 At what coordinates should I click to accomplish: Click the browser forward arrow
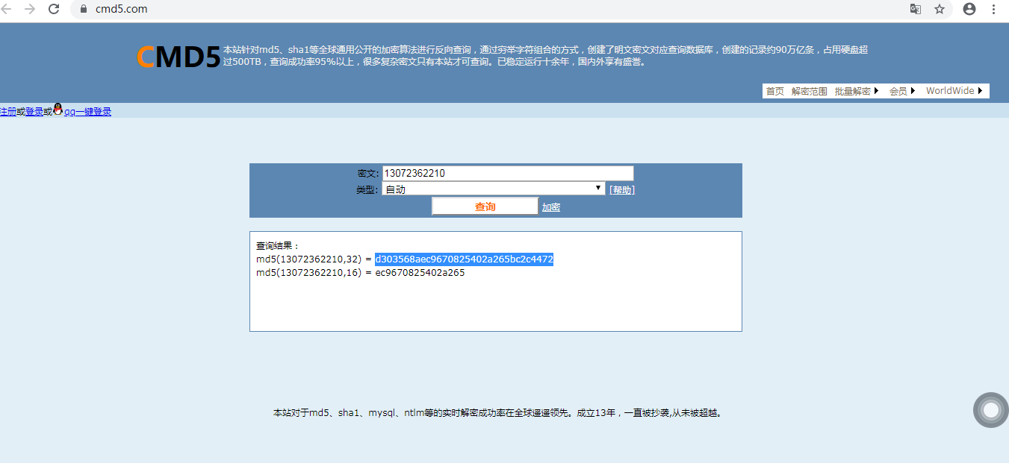pyautogui.click(x=30, y=9)
